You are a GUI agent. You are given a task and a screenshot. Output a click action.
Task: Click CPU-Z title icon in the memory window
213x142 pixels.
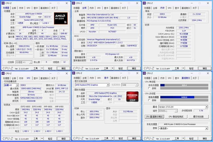144,3
